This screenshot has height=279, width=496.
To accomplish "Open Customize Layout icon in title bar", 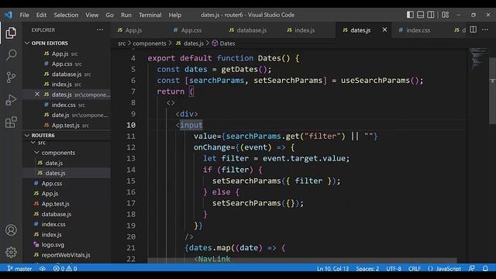I will tap(446, 15).
